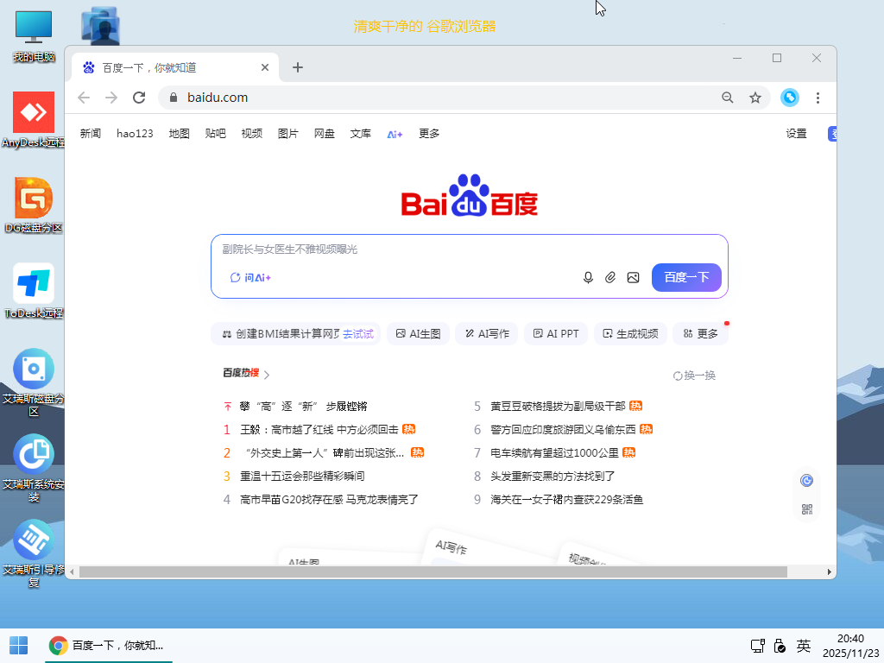Screen dimensions: 884x663
Task: Toggle the 英 input language indicator
Action: [x=803, y=645]
